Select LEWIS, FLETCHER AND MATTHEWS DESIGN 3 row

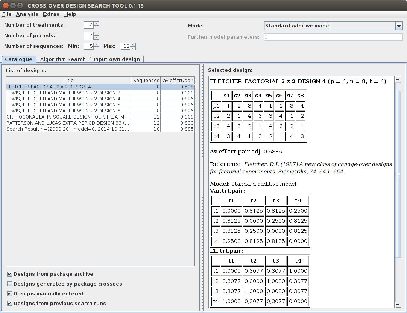click(x=100, y=93)
